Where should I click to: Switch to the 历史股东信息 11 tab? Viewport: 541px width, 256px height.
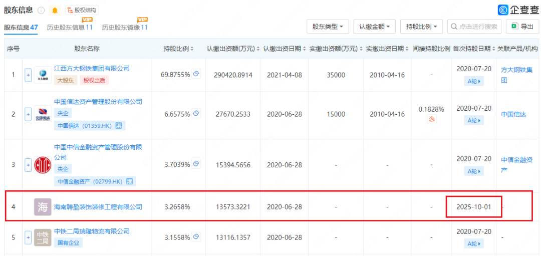(70, 27)
